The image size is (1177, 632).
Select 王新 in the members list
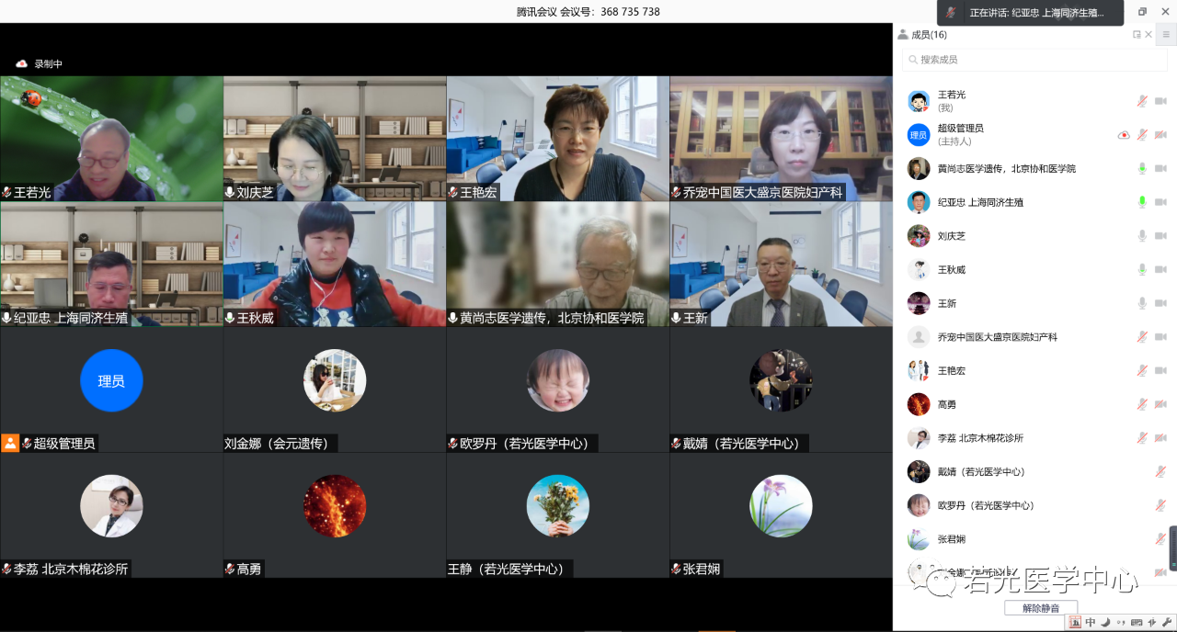[947, 303]
